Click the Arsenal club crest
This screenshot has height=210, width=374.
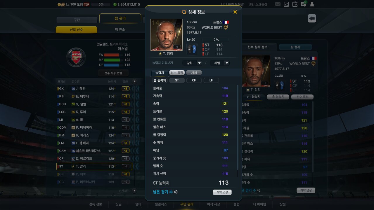(76, 57)
